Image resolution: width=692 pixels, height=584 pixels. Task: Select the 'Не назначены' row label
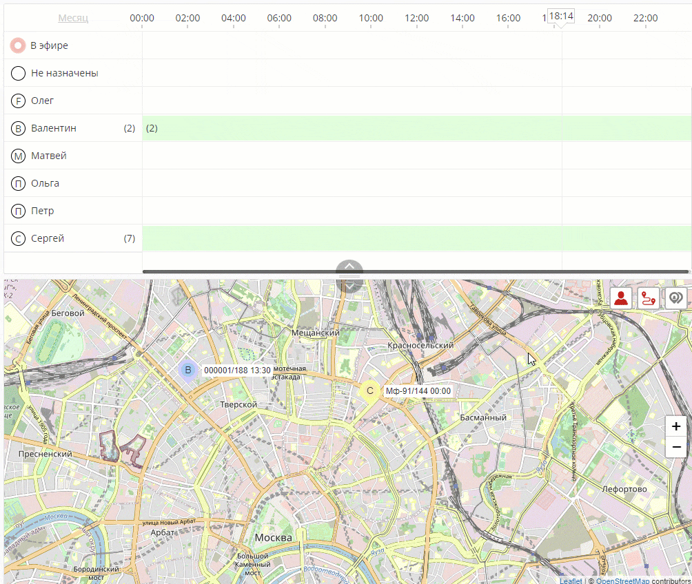[64, 73]
